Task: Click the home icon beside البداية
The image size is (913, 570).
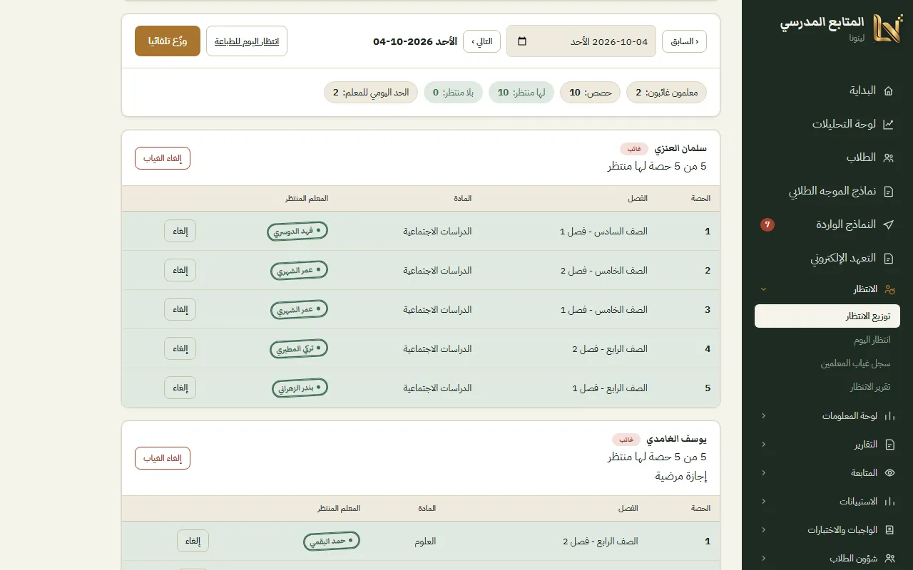Action: tap(888, 90)
